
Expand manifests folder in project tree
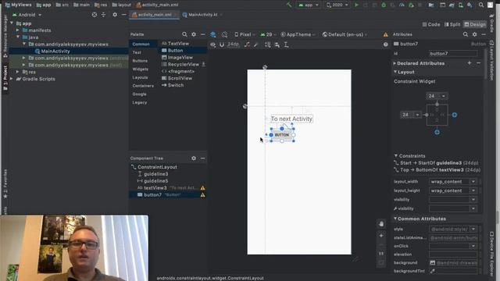pyautogui.click(x=18, y=30)
